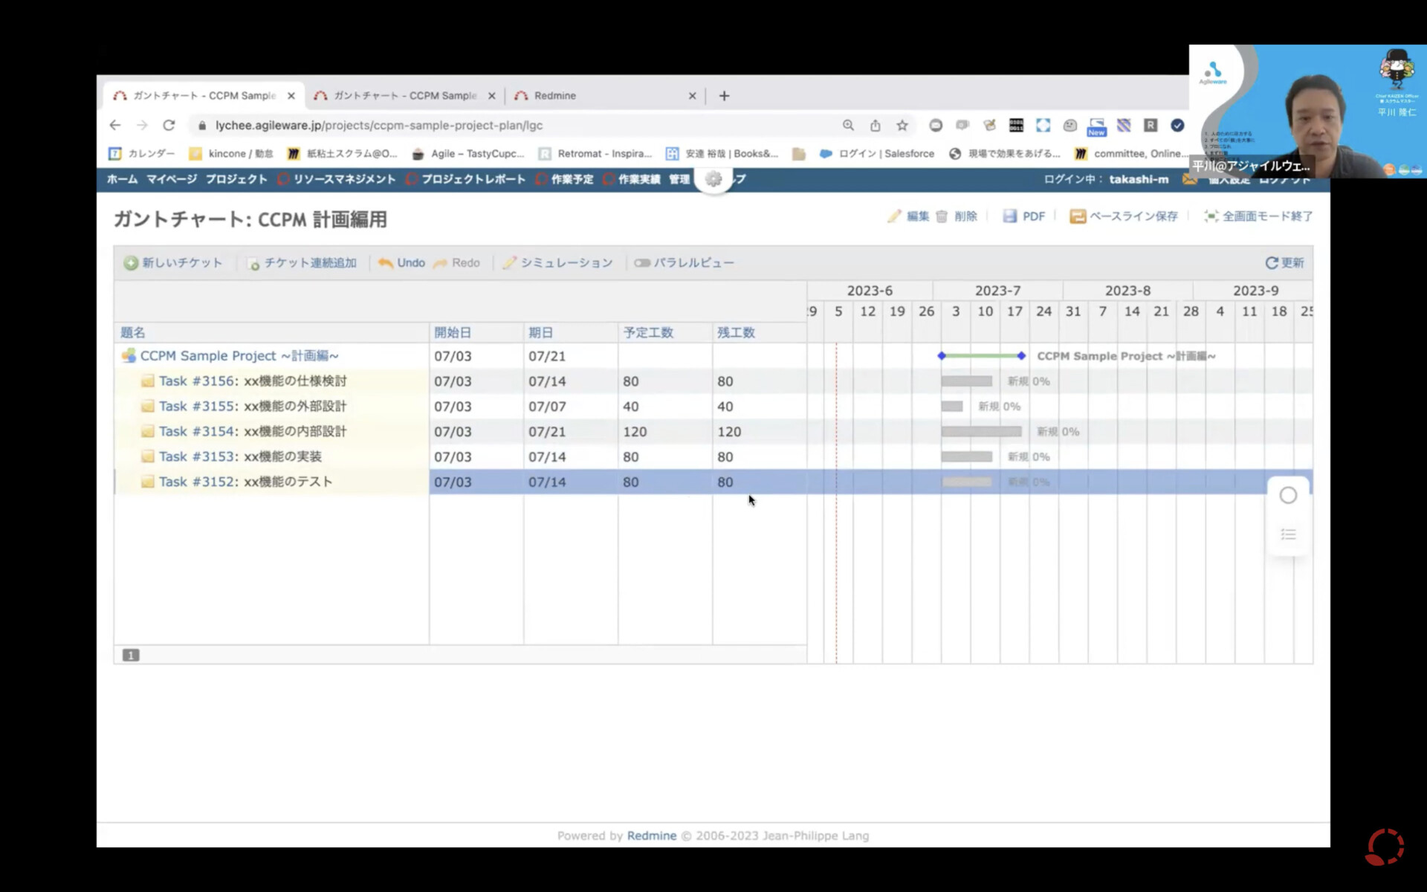Screen dimensions: 1427x892
Task: Open Task #3156 xx機能の仕様検討
Action: 253,381
